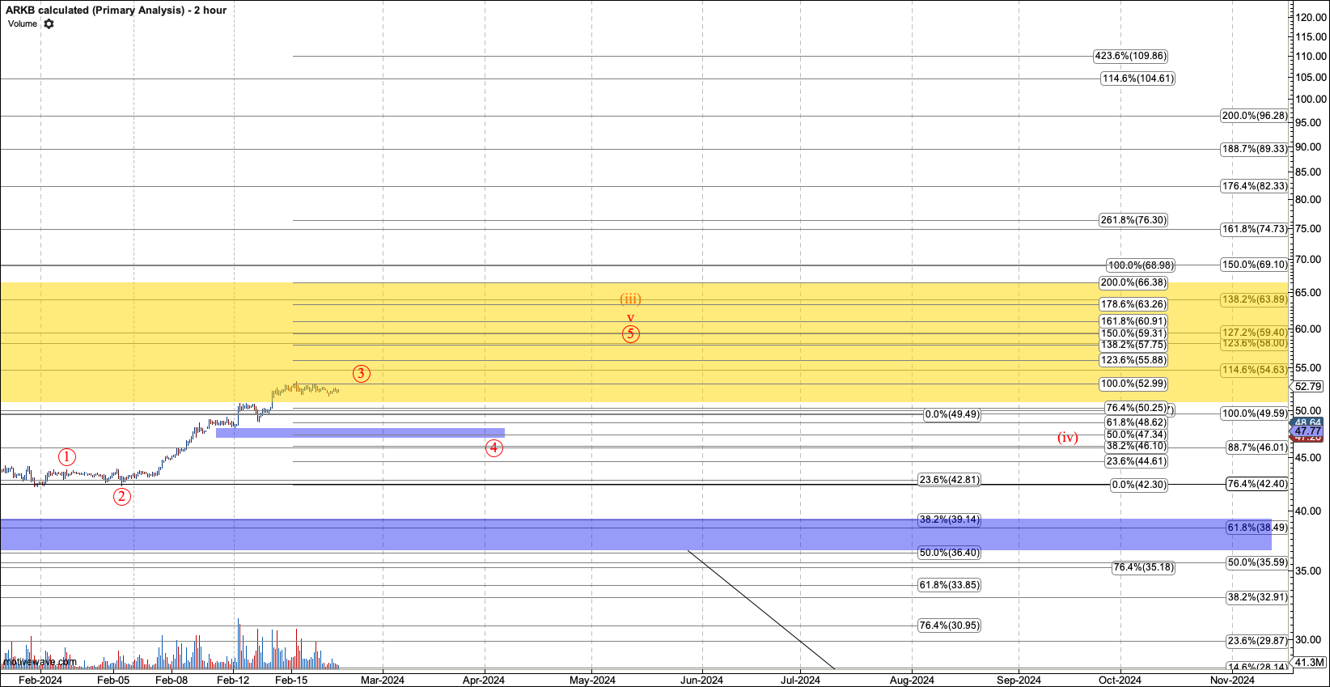Click the 76.4%(35.18) Fibonacci label

[x=1143, y=568]
